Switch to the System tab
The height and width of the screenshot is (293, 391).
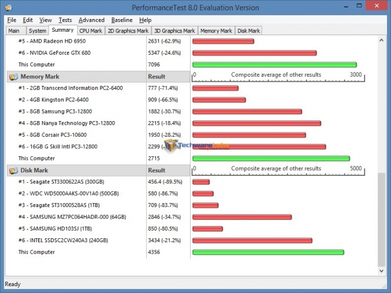(38, 31)
